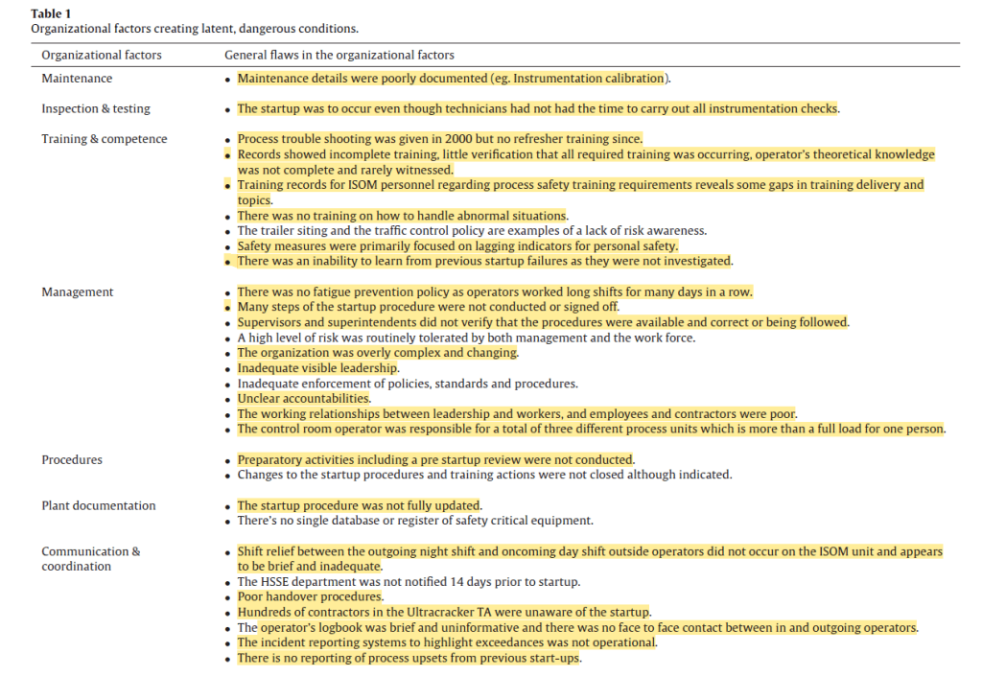Image resolution: width=982 pixels, height=676 pixels.
Task: Click the 'Management' row label
Action: [78, 292]
